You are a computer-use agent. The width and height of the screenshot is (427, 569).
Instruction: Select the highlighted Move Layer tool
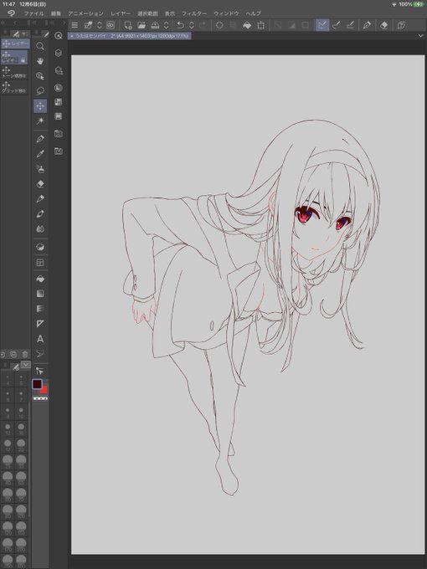click(x=40, y=106)
